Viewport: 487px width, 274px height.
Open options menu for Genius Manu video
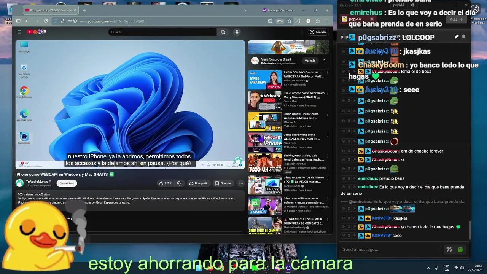pos(328,94)
